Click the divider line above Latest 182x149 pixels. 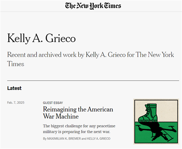pyautogui.click(x=93, y=80)
